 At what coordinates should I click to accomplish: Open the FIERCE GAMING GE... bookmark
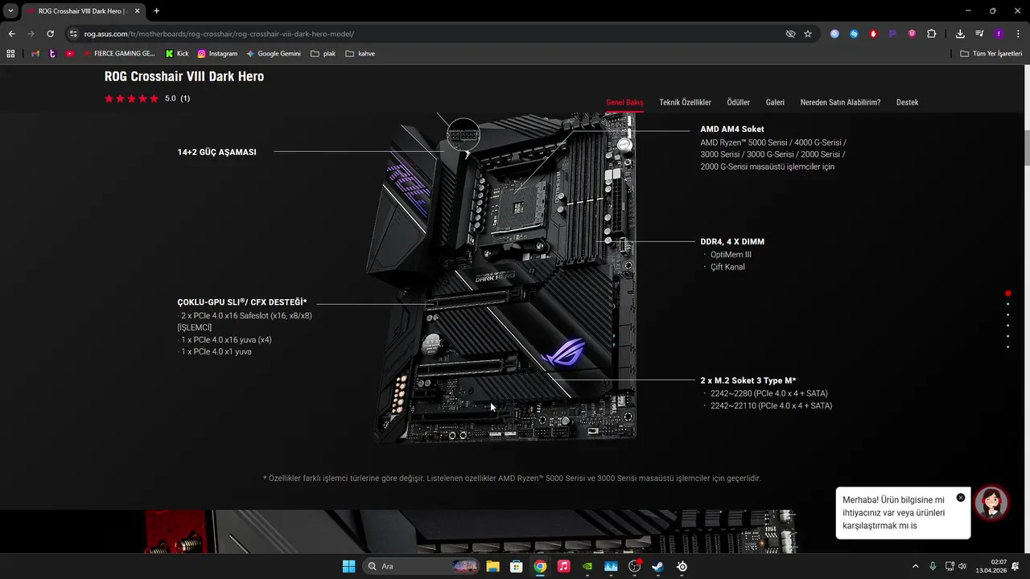(x=119, y=54)
